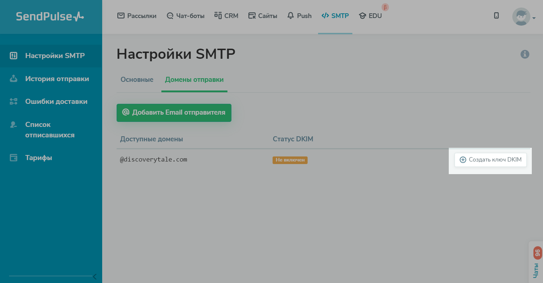This screenshot has width=543, height=283.
Task: Click the info icon beside Настройки SMTP title
Action: [x=525, y=54]
